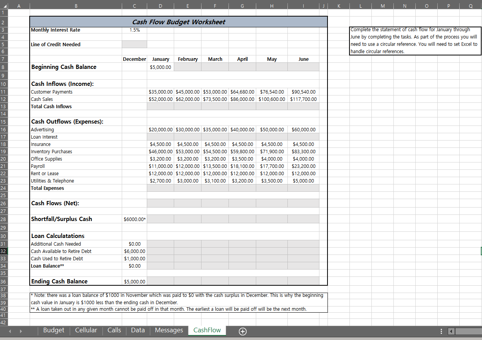Click the December column heading cell
The width and height of the screenshot is (482, 340).
pyautogui.click(x=134, y=59)
